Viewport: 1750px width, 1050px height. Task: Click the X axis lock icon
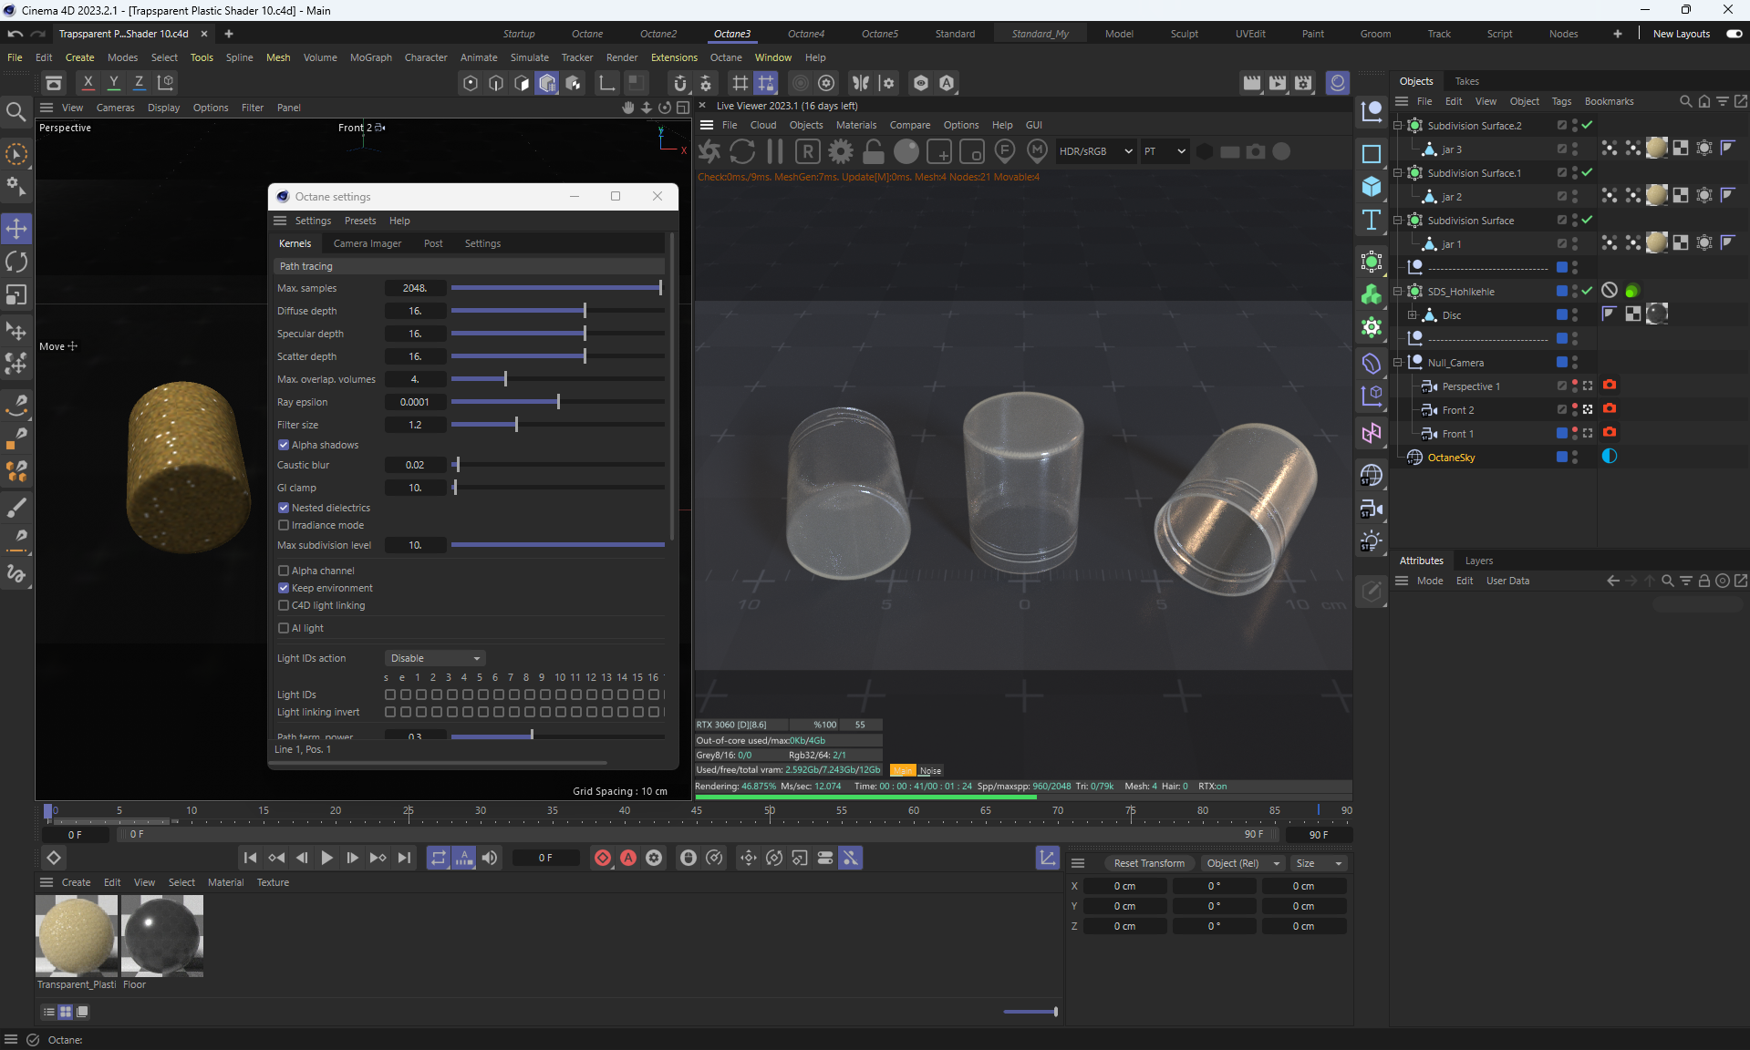88,83
